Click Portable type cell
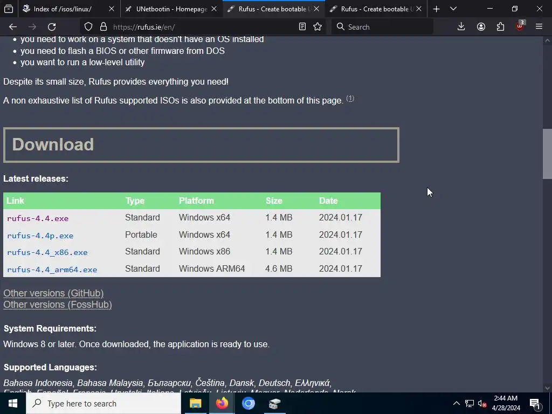Viewport: 552px width, 414px height. tap(141, 235)
